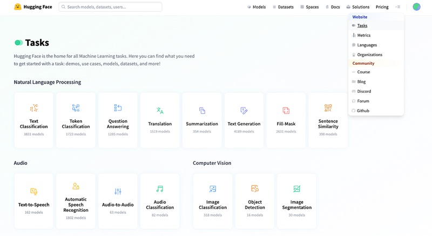
Task: Click the Computer Vision section heading
Action: pos(212,163)
